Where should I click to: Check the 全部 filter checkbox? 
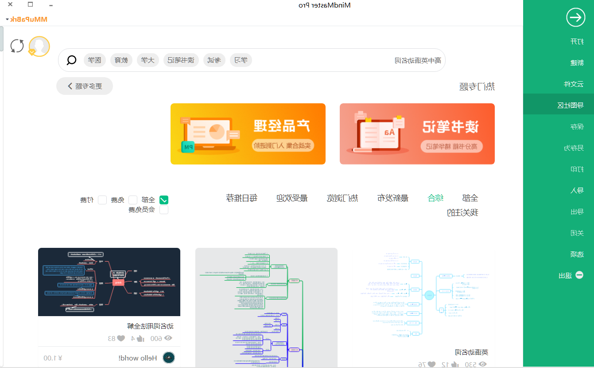pos(164,200)
